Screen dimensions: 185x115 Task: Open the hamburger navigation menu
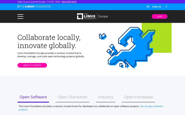[20, 16]
